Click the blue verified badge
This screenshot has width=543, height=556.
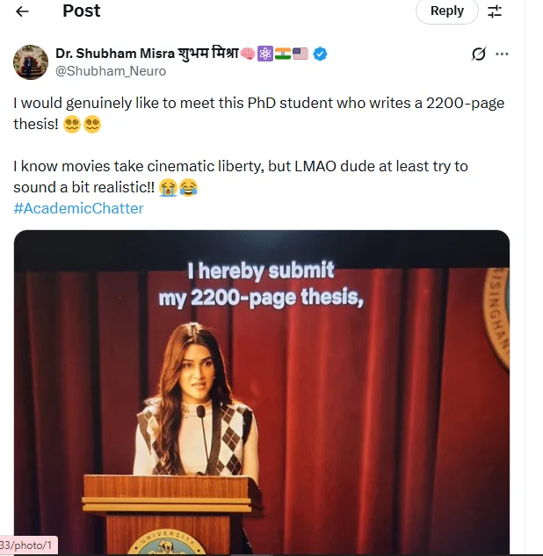click(x=321, y=54)
